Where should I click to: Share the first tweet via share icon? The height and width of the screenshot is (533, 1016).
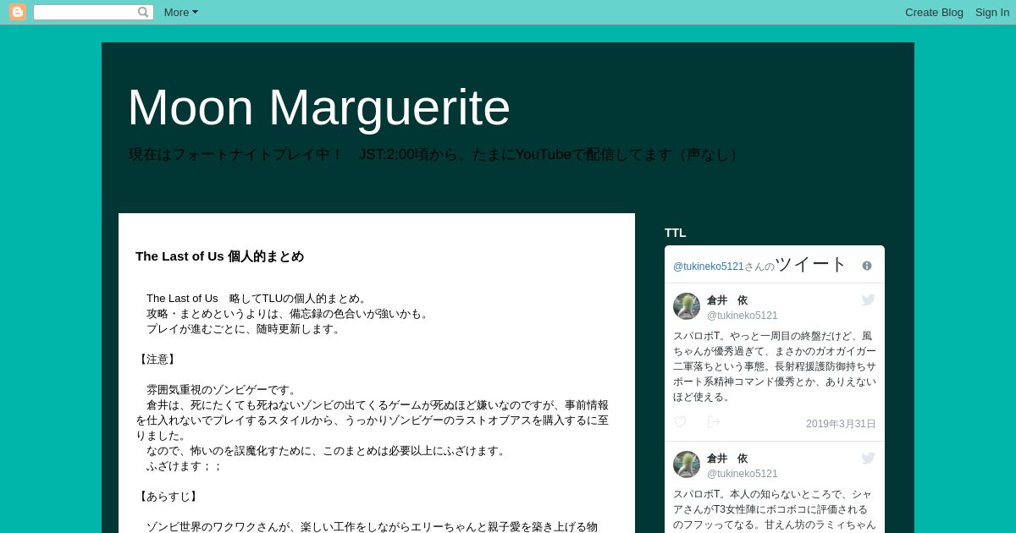tap(714, 422)
